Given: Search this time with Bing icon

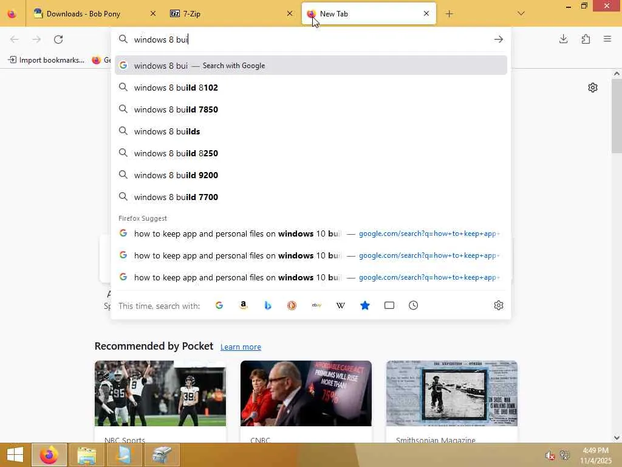Looking at the screenshot, I should [268, 305].
